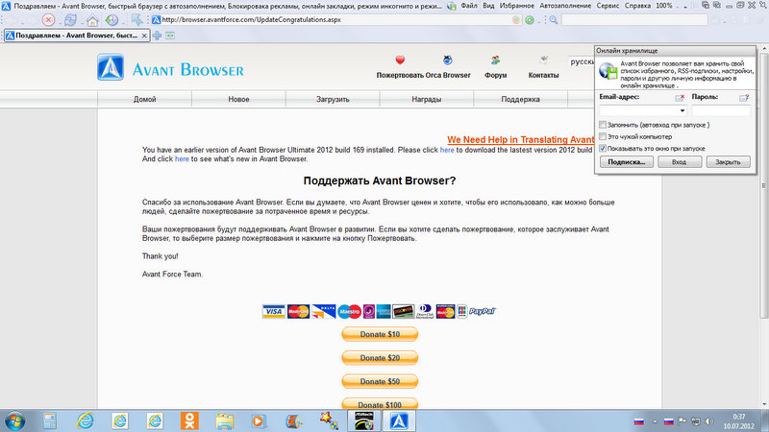Open the Email address dropdown arrow
The width and height of the screenshot is (769, 432).
click(x=682, y=110)
